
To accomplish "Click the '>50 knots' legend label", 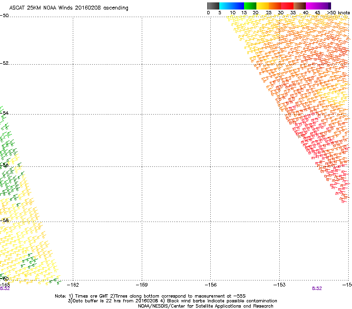I will [x=338, y=13].
